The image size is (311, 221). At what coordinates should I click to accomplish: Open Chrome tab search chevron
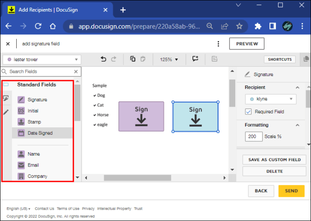coord(238,5)
